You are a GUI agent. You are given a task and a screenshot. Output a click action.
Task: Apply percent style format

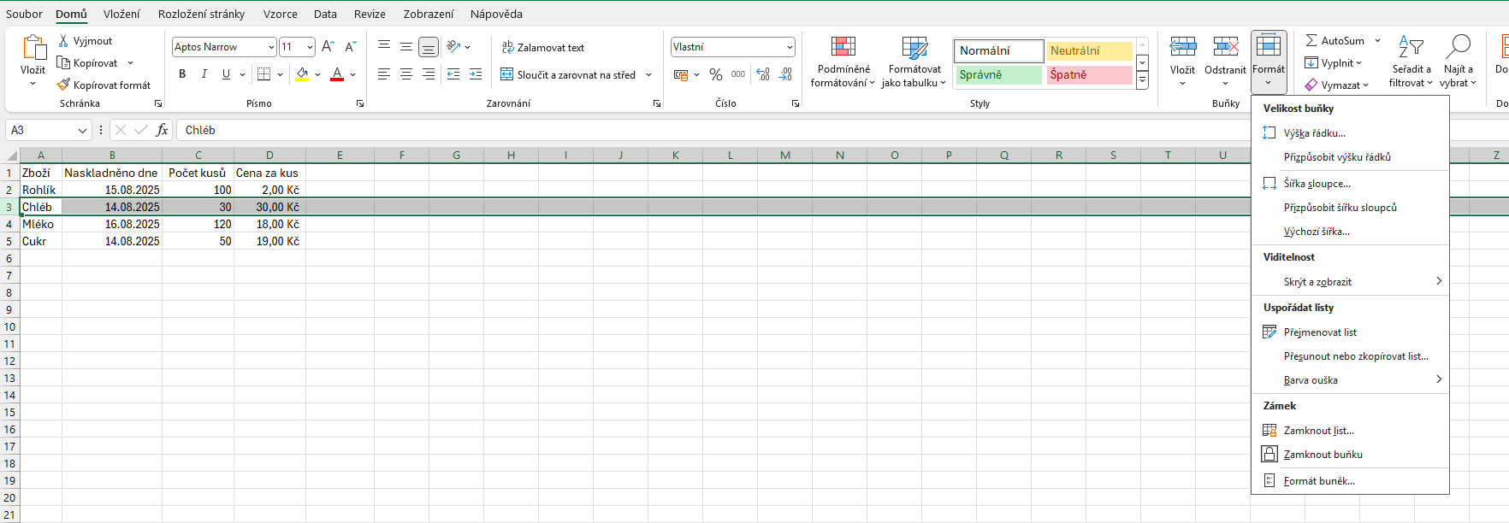tap(716, 74)
